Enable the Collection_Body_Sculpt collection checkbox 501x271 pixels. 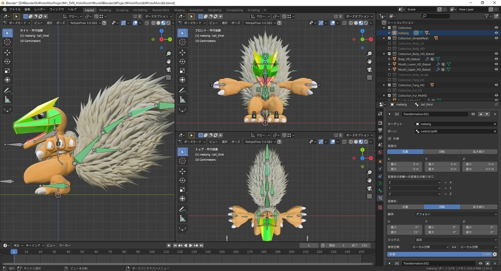390,75
